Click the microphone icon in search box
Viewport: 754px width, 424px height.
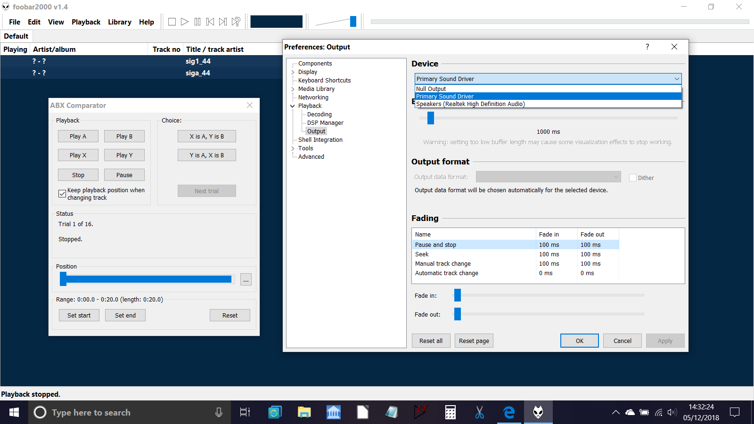click(x=219, y=412)
